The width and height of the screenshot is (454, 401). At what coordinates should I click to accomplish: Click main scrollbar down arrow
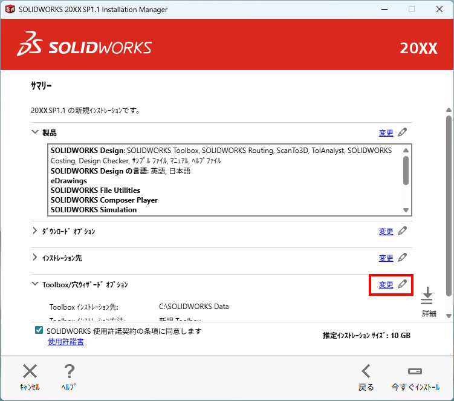(x=449, y=316)
